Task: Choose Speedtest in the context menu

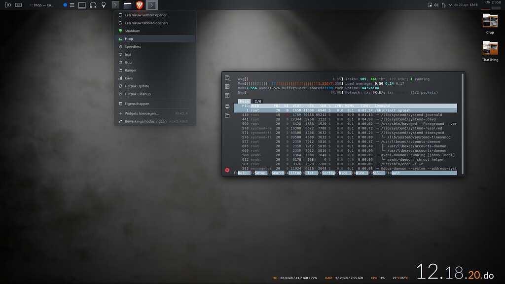Action: point(133,47)
